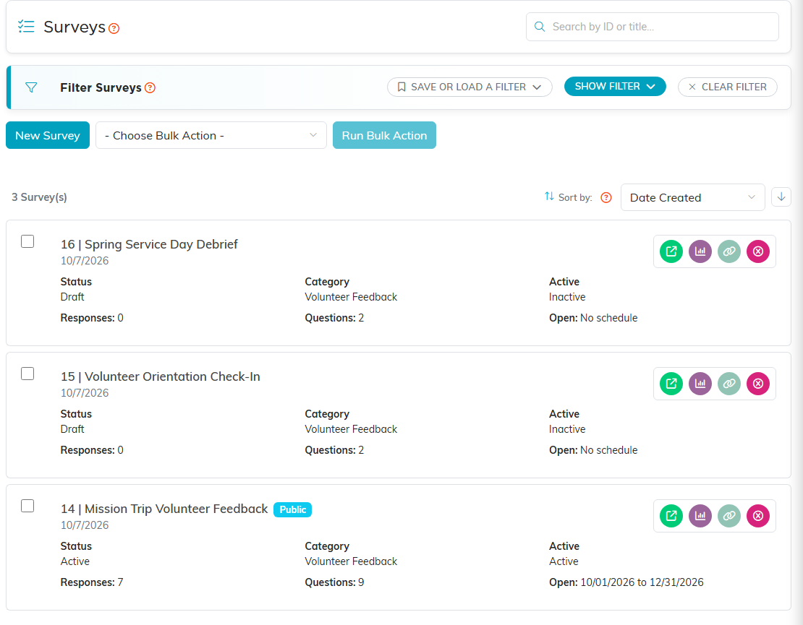Screen dimensions: 803x625
Task: Click Filter Surveys heading text
Action: [101, 88]
